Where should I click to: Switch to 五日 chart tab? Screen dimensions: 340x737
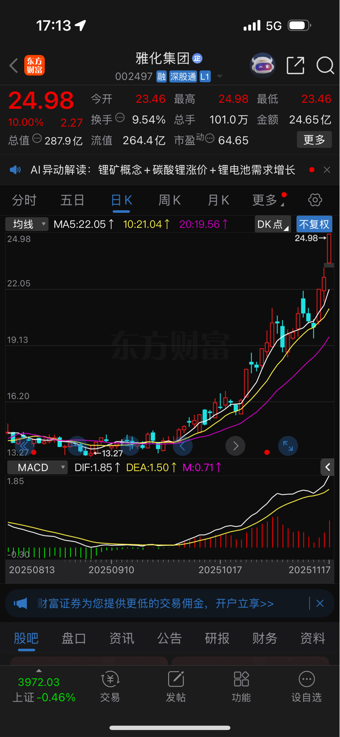(x=73, y=201)
